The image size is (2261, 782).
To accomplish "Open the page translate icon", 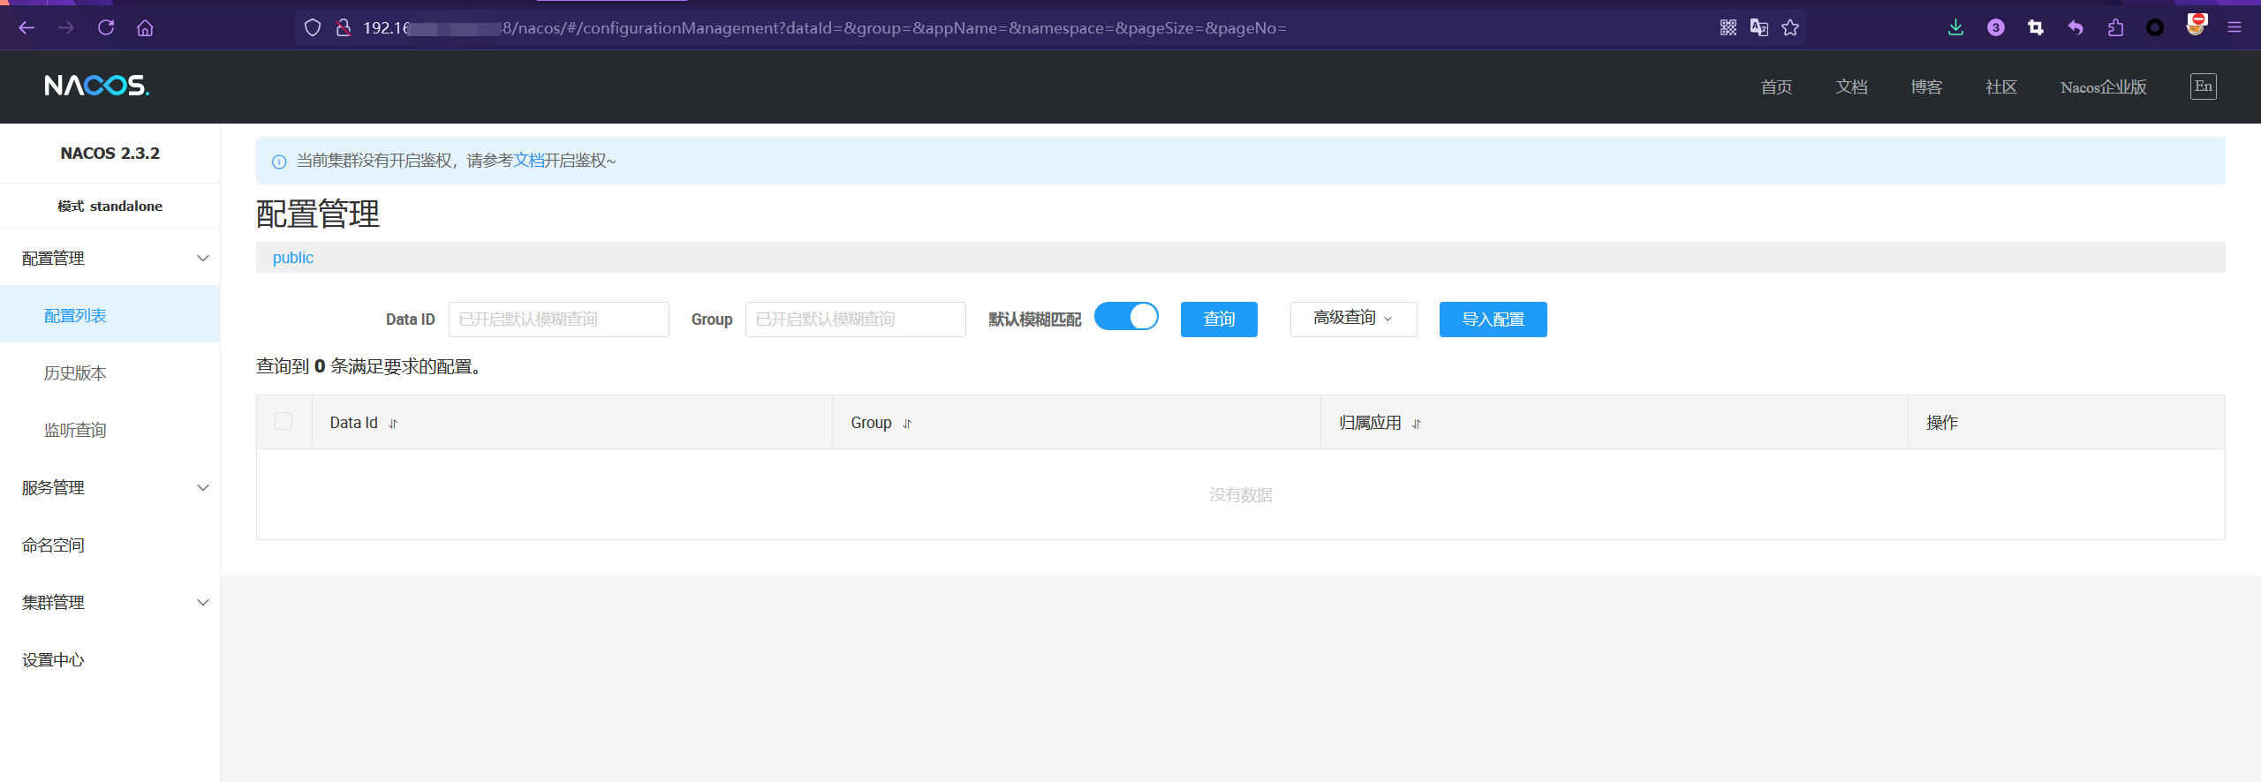I will coord(1758,27).
